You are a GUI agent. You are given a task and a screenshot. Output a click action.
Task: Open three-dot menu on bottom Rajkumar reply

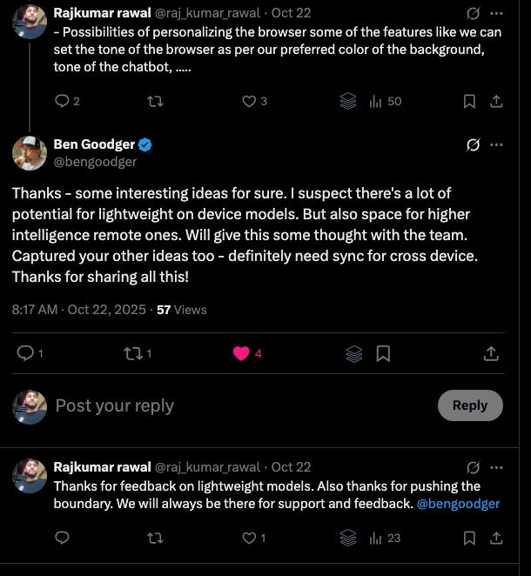coord(497,467)
